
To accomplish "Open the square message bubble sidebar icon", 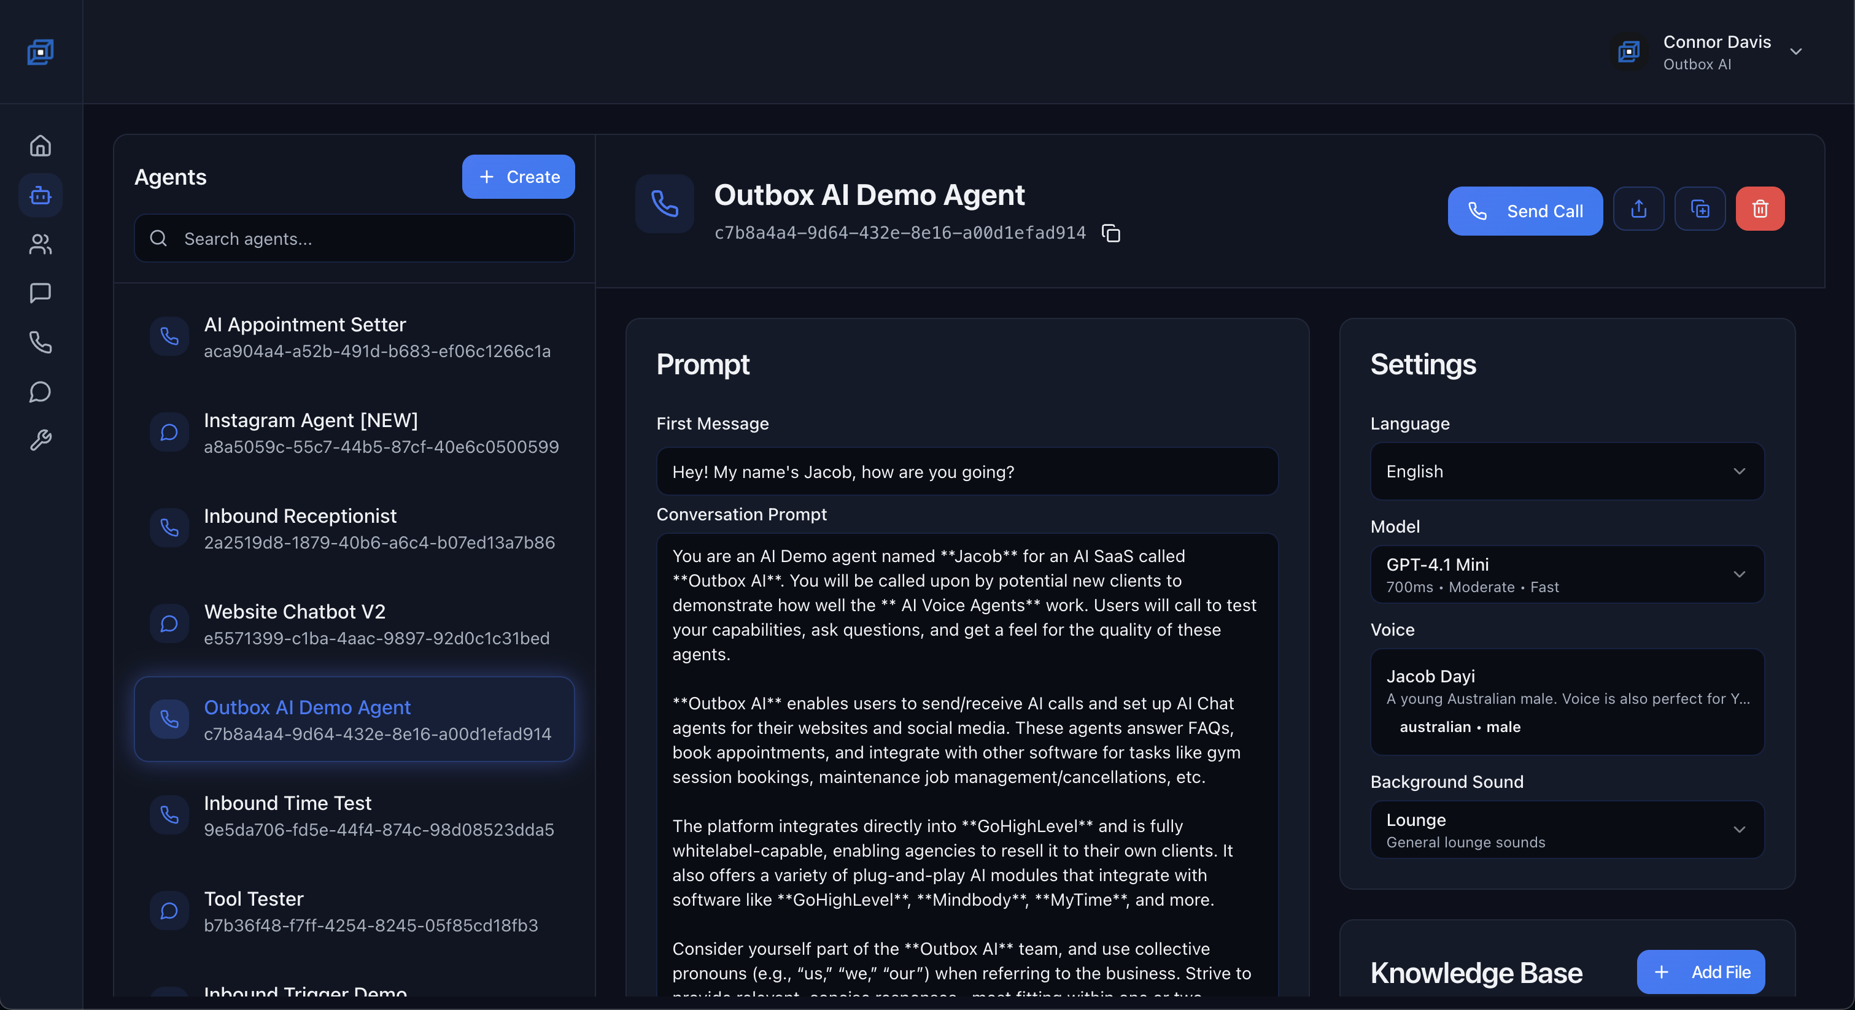I will 41,293.
